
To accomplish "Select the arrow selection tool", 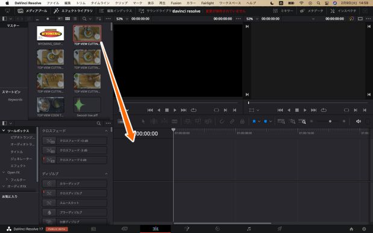I will 143,122.
